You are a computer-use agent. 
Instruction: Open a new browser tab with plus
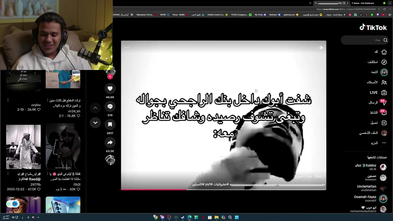(x=310, y=3)
